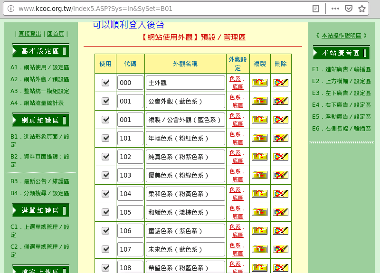The image size is (380, 273).
Task: Open E6 右側長幅/輪播區 link
Action: point(341,129)
